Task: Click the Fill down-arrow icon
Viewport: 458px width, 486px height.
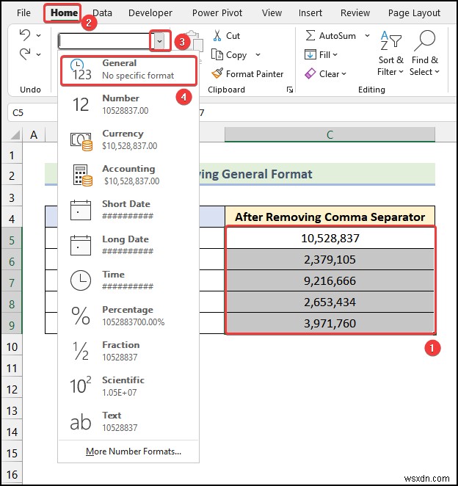Action: point(310,54)
